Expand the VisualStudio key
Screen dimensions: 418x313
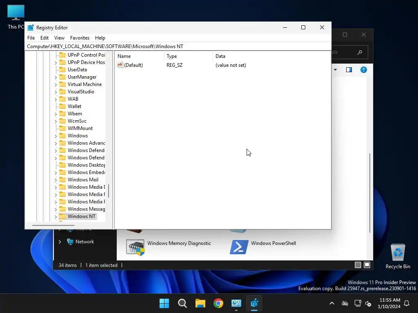tap(56, 92)
